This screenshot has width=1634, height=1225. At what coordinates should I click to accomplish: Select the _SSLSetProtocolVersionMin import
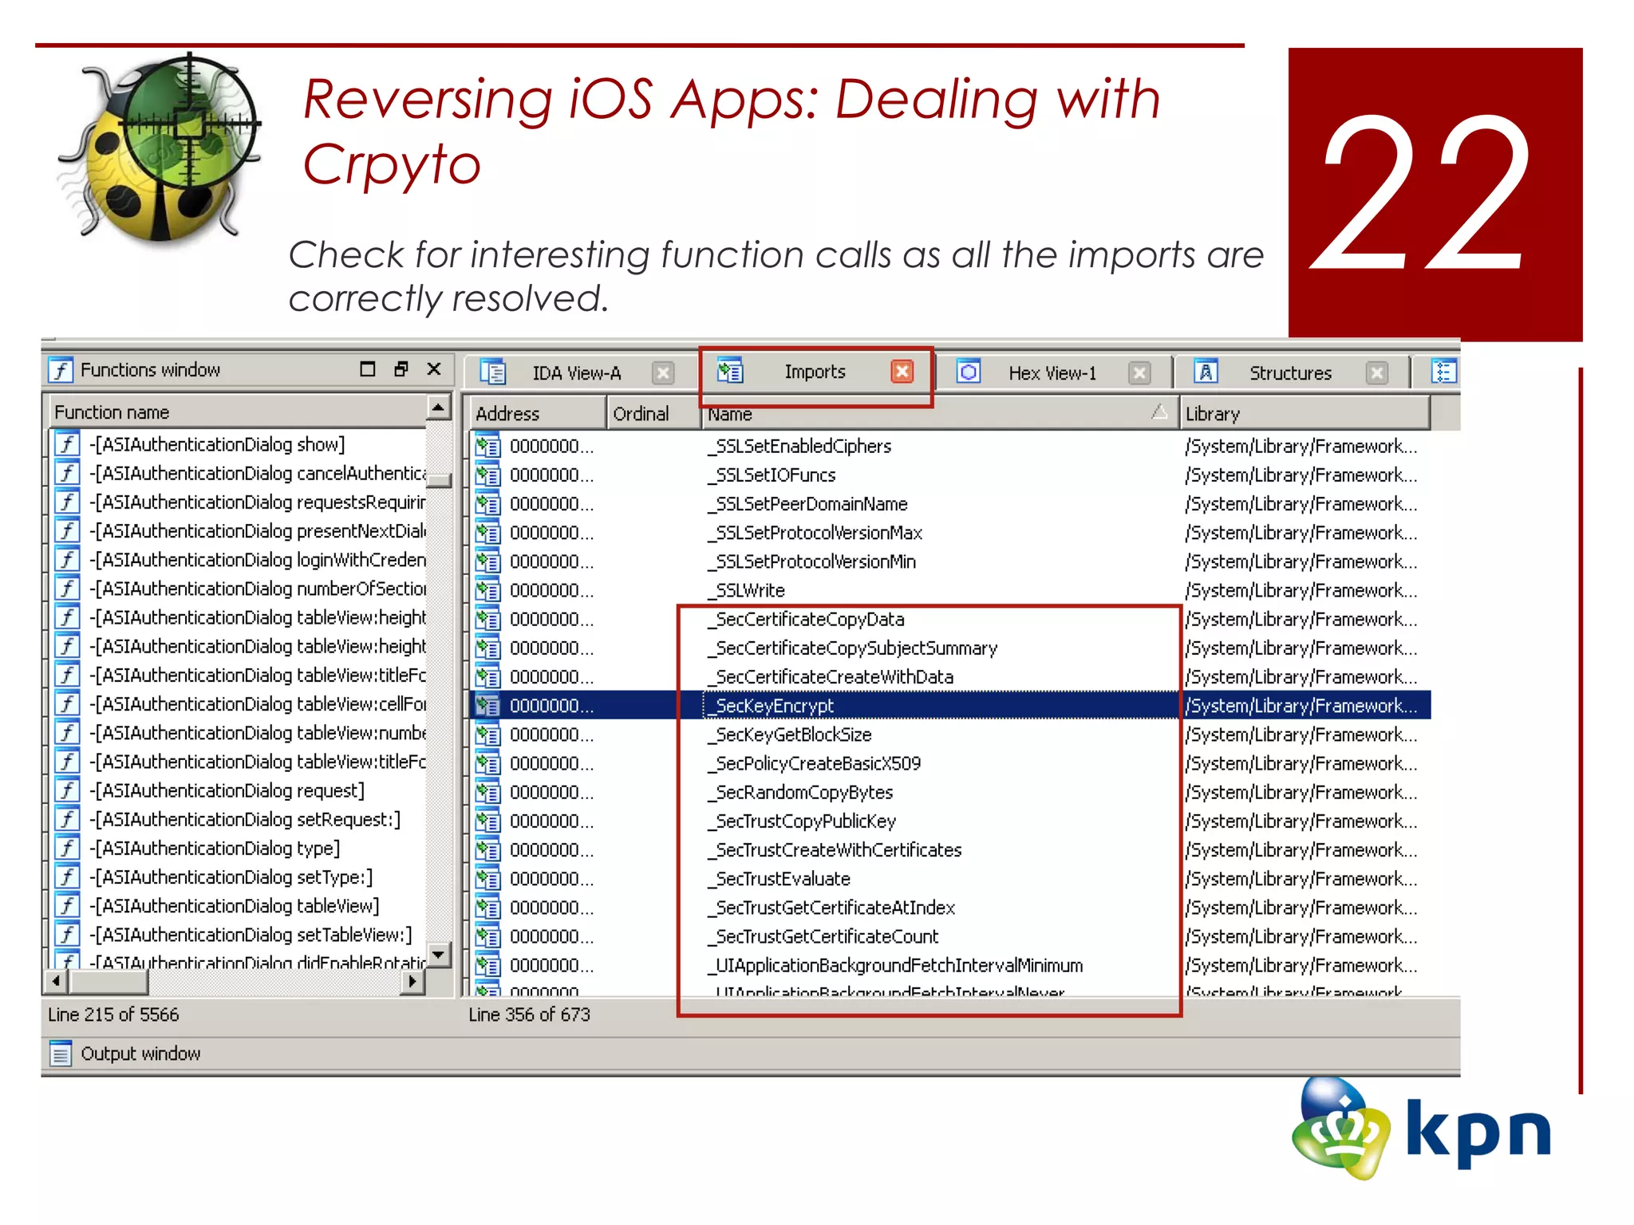pos(811,561)
